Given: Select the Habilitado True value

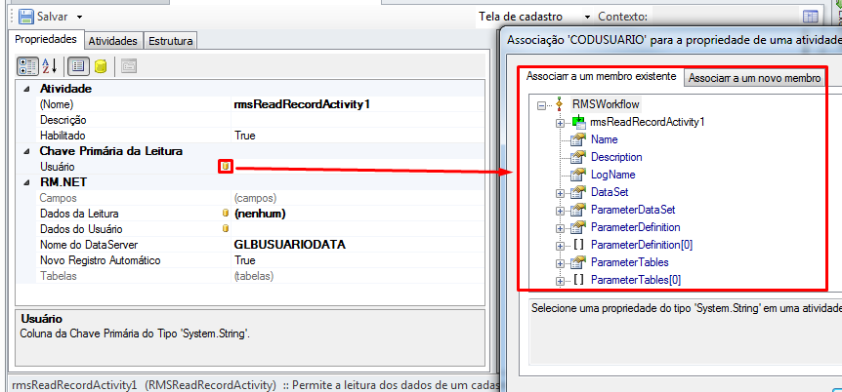Looking at the screenshot, I should click(x=245, y=136).
